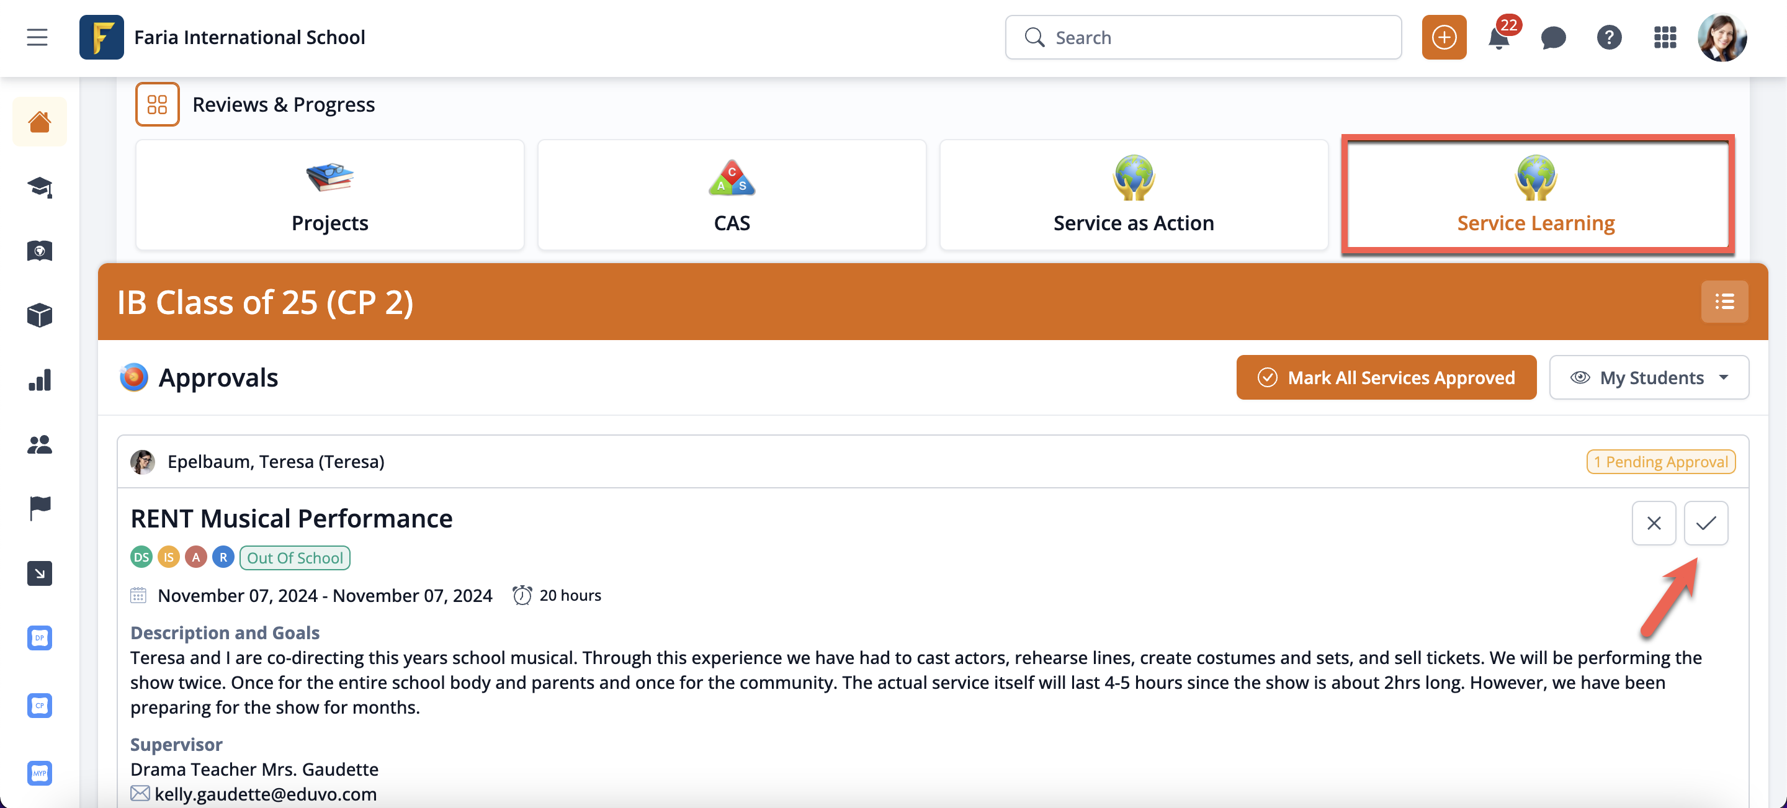Click the clock icon beside 20 hours

pyautogui.click(x=522, y=595)
